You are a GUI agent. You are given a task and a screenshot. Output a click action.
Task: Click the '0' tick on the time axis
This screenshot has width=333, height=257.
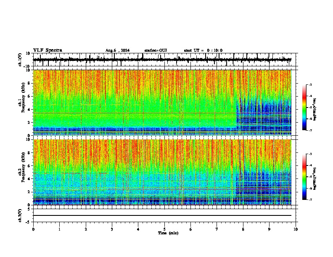(x=33, y=229)
